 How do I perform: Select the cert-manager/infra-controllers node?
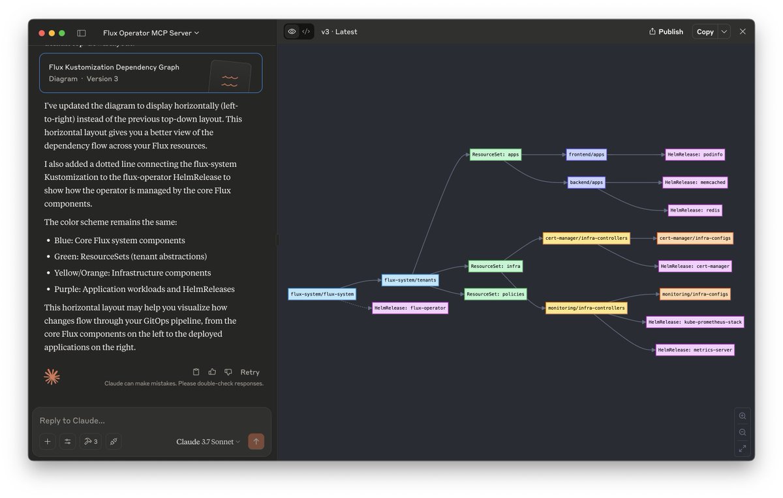[587, 238]
